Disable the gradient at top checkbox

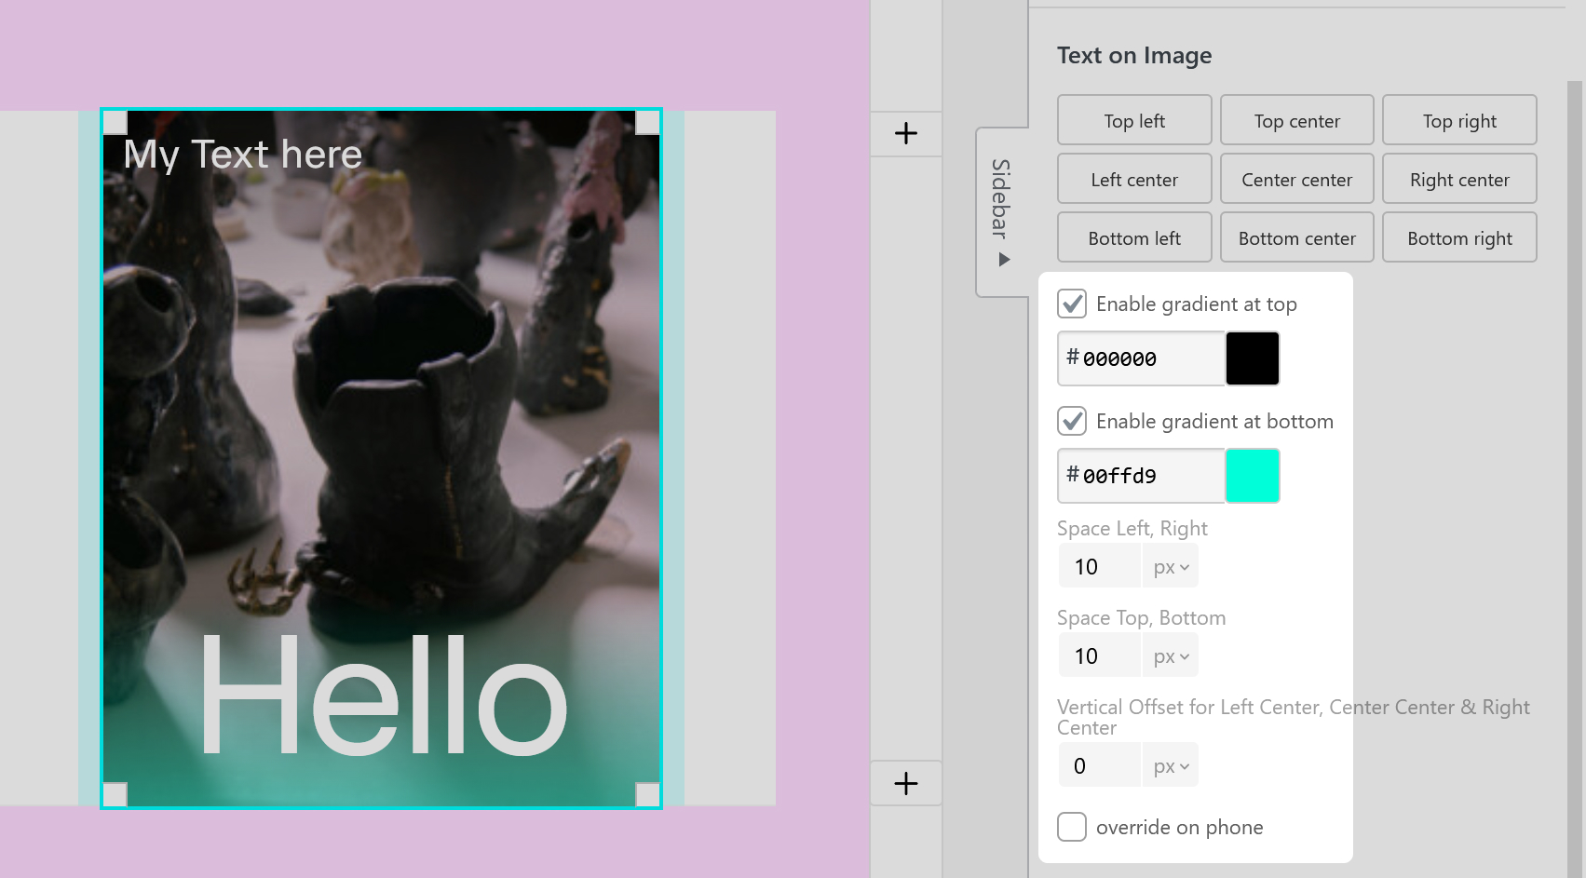pyautogui.click(x=1072, y=304)
